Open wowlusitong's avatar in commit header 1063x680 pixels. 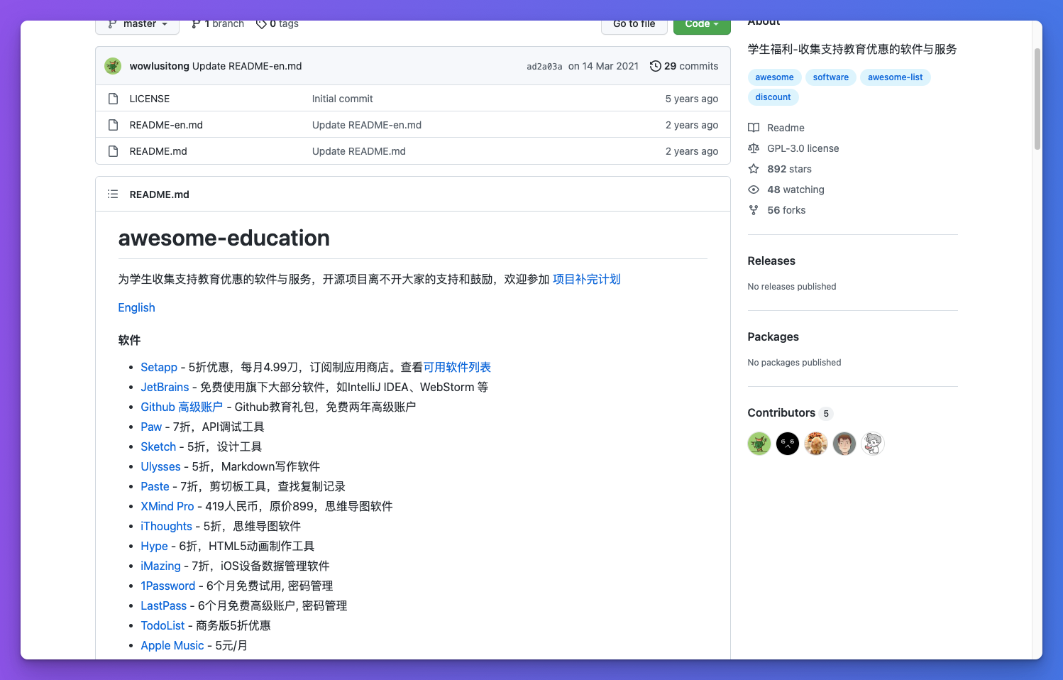point(113,66)
